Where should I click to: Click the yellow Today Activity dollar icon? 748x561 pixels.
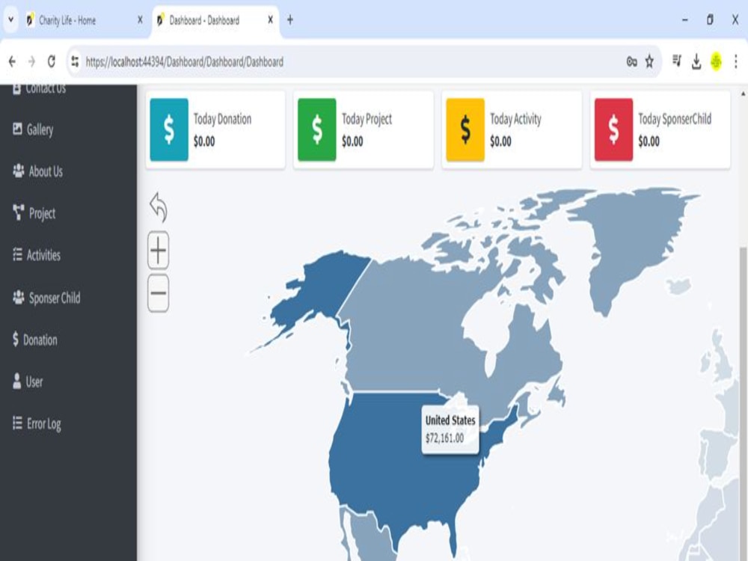point(465,129)
